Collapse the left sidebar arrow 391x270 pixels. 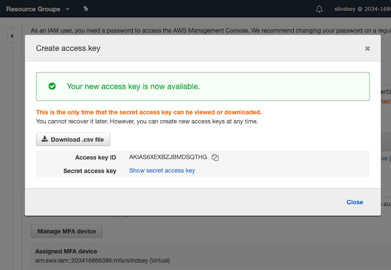12,36
